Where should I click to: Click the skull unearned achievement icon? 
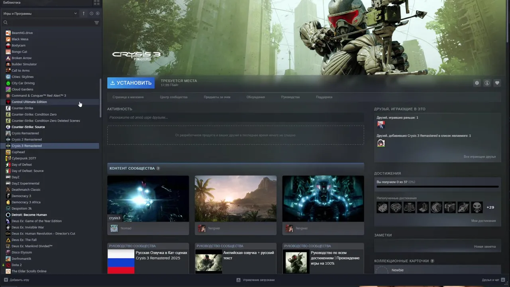477,207
